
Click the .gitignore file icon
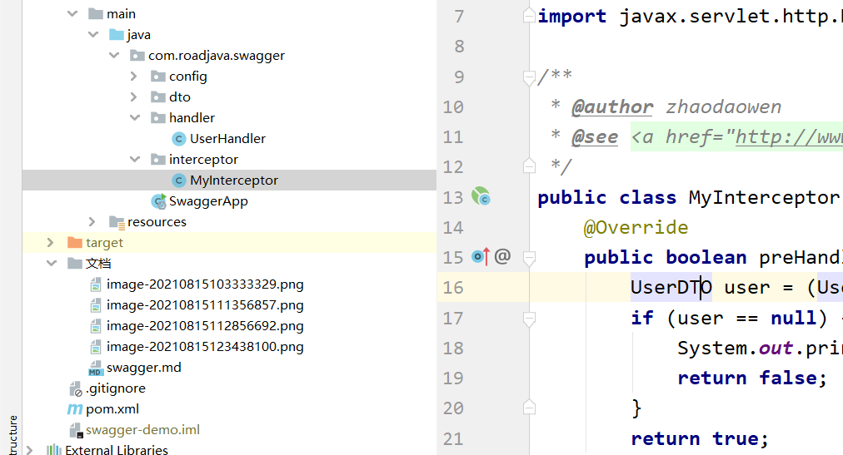(75, 388)
